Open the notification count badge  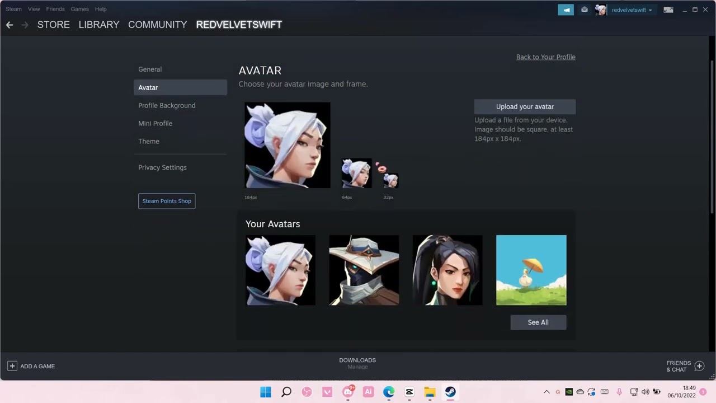(703, 392)
